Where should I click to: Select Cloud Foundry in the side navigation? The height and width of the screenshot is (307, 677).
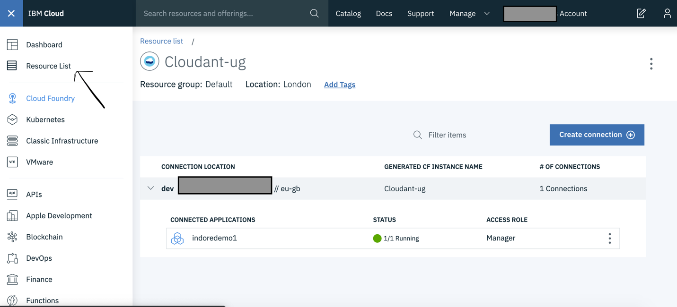point(50,98)
